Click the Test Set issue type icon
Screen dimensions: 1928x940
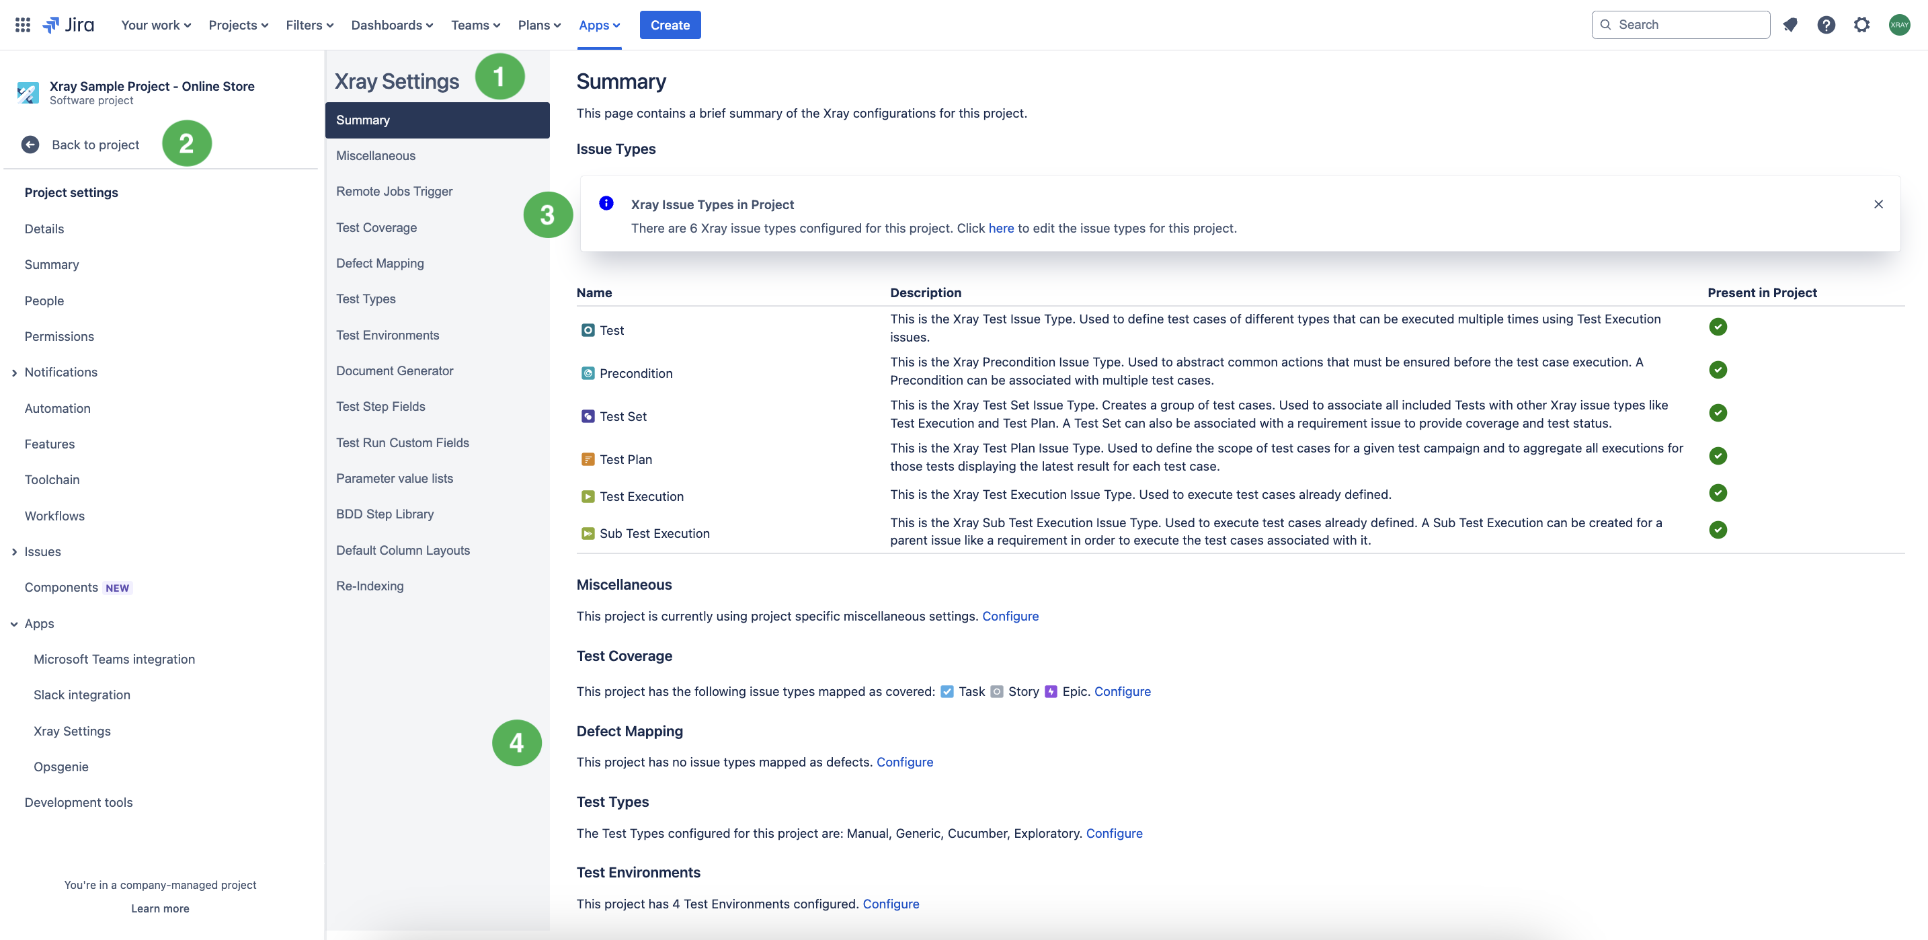pyautogui.click(x=588, y=416)
